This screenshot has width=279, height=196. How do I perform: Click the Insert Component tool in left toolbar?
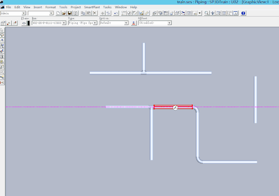coord(2,46)
